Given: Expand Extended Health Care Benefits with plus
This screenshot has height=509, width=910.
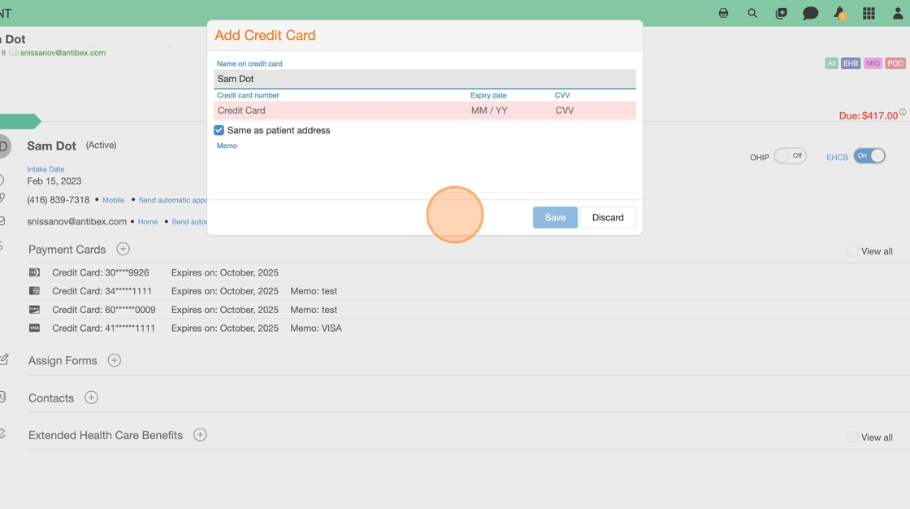Looking at the screenshot, I should (x=200, y=435).
